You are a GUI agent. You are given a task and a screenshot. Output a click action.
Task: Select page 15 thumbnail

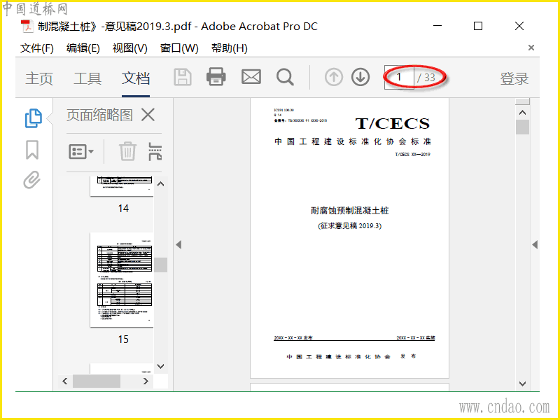tap(122, 280)
